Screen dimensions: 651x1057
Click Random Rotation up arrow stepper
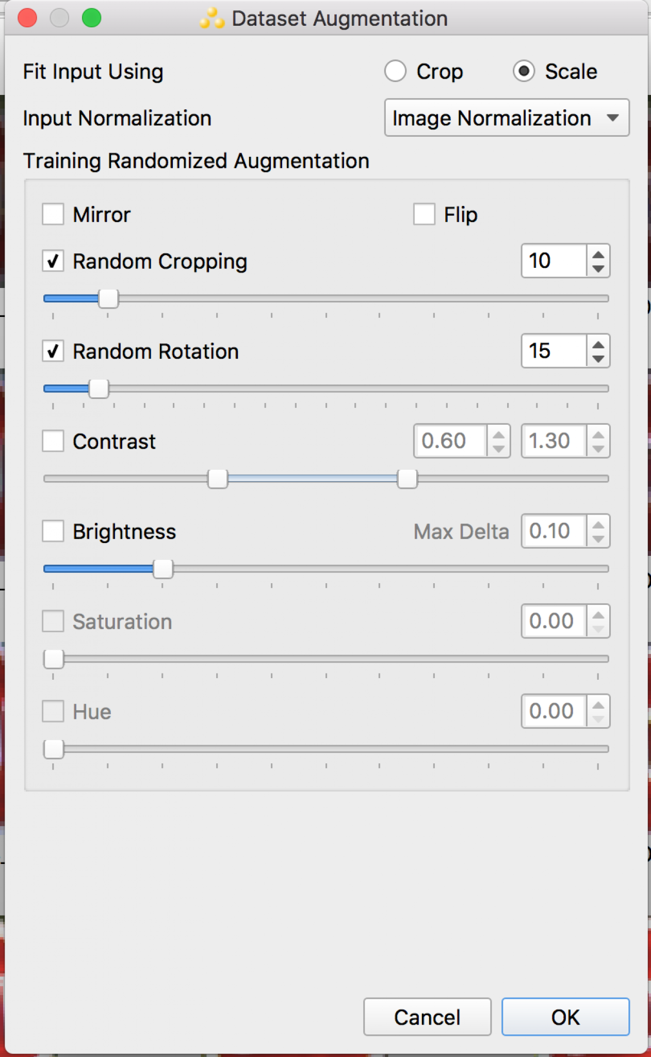pyautogui.click(x=598, y=345)
